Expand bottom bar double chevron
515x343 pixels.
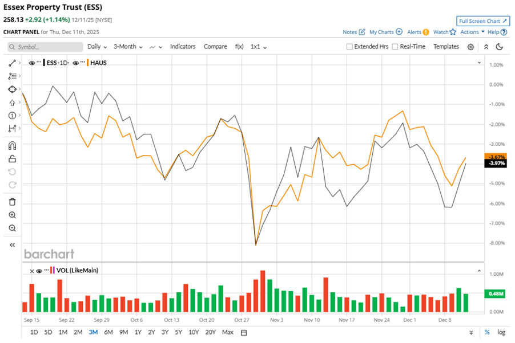click(471, 333)
